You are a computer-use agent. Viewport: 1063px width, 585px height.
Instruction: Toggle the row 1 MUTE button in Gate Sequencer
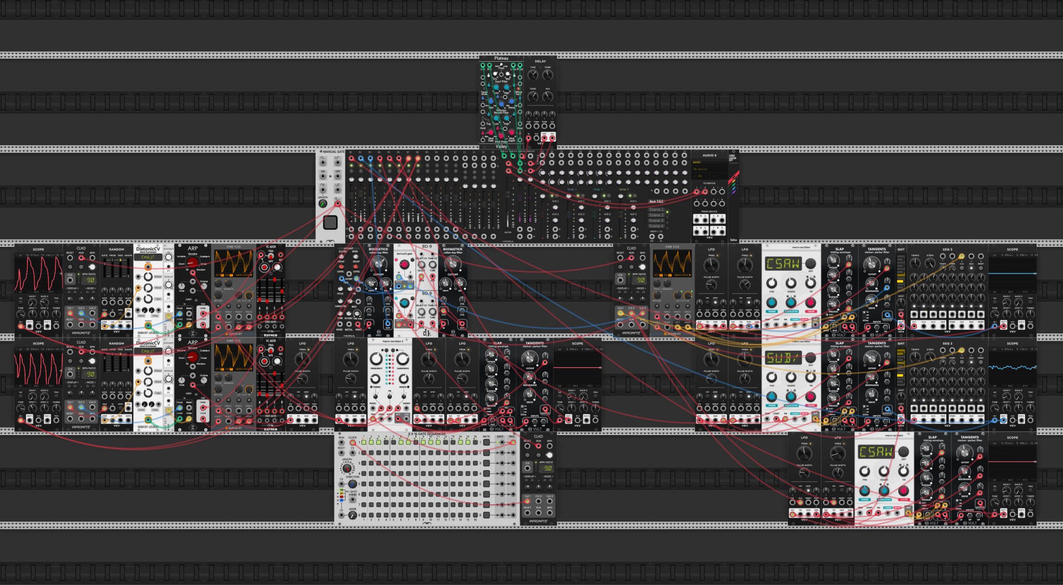pyautogui.click(x=486, y=442)
